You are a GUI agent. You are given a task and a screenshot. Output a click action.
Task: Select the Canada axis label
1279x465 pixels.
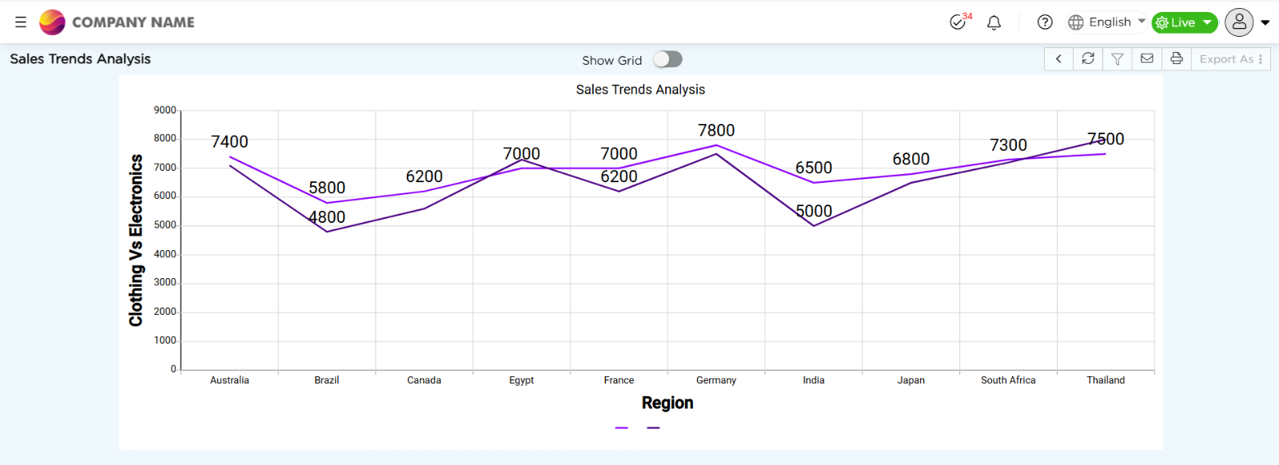click(424, 380)
